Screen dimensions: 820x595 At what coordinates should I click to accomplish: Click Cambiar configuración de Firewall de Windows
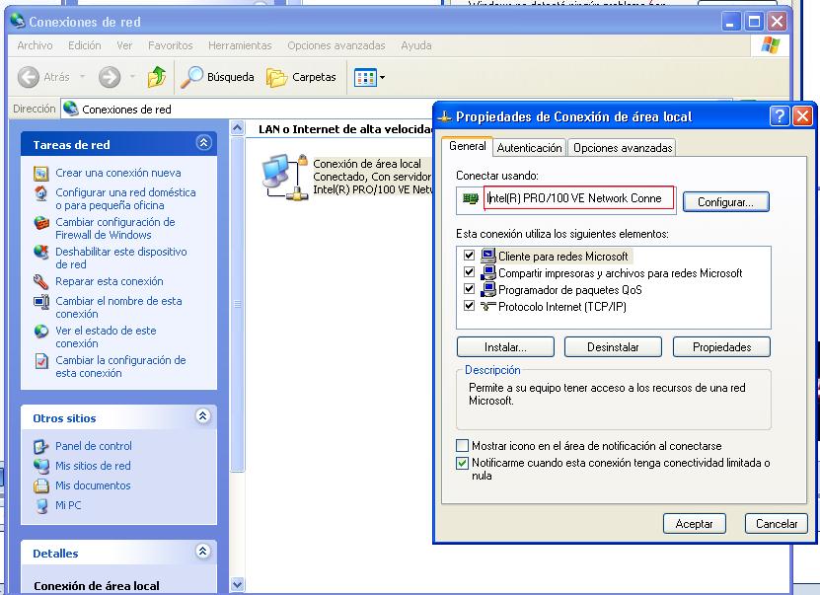click(x=115, y=229)
